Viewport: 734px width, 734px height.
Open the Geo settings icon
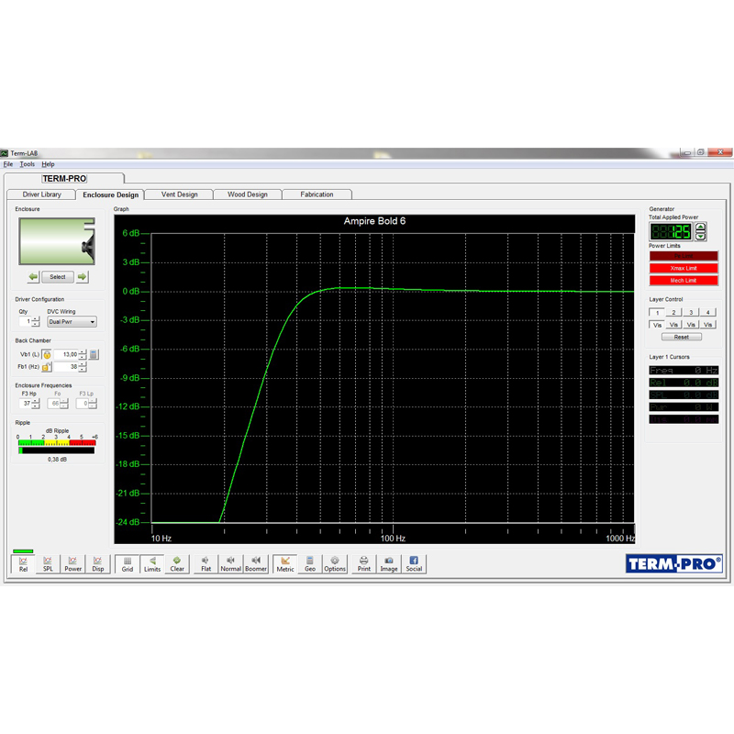(x=310, y=562)
